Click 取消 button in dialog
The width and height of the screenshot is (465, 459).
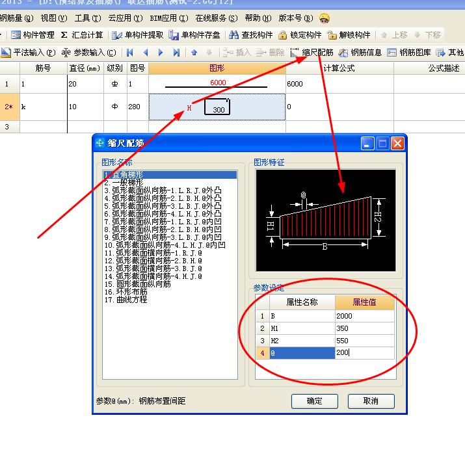[x=371, y=401]
